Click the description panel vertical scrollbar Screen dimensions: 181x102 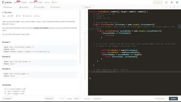(80, 37)
